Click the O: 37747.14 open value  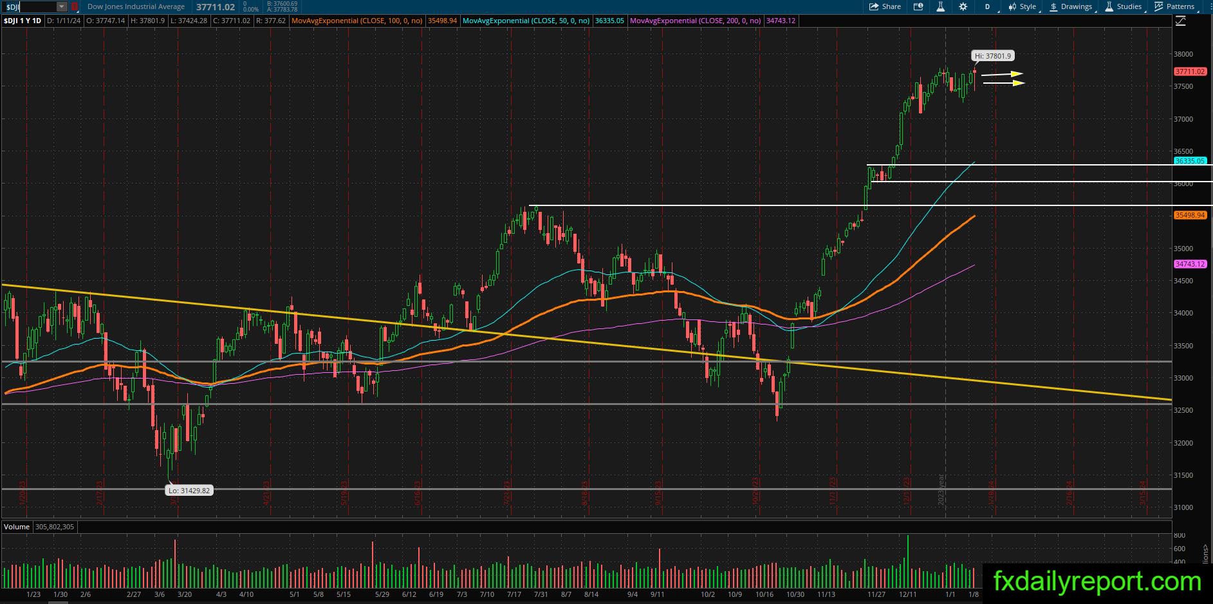[x=106, y=21]
